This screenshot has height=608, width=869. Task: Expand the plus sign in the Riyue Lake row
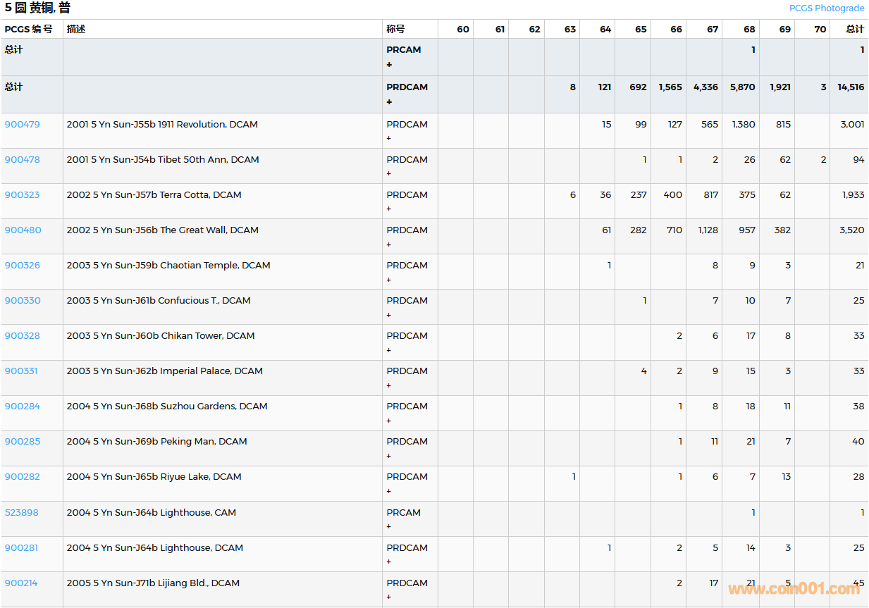click(x=389, y=491)
